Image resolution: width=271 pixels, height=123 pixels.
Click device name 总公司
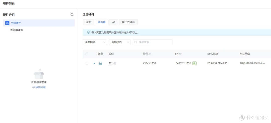112,63
